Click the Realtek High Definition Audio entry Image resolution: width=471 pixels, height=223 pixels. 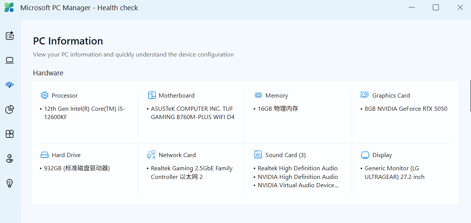[x=298, y=168]
